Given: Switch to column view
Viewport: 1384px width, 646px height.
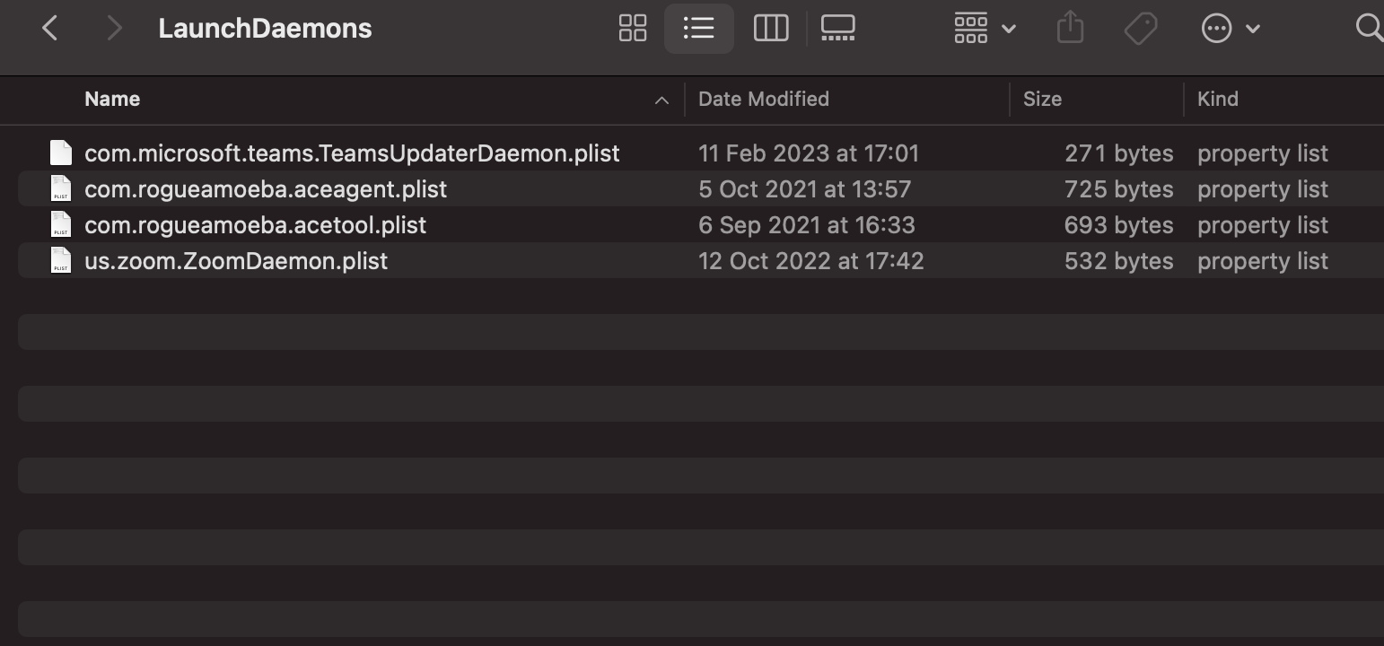Looking at the screenshot, I should 770,29.
